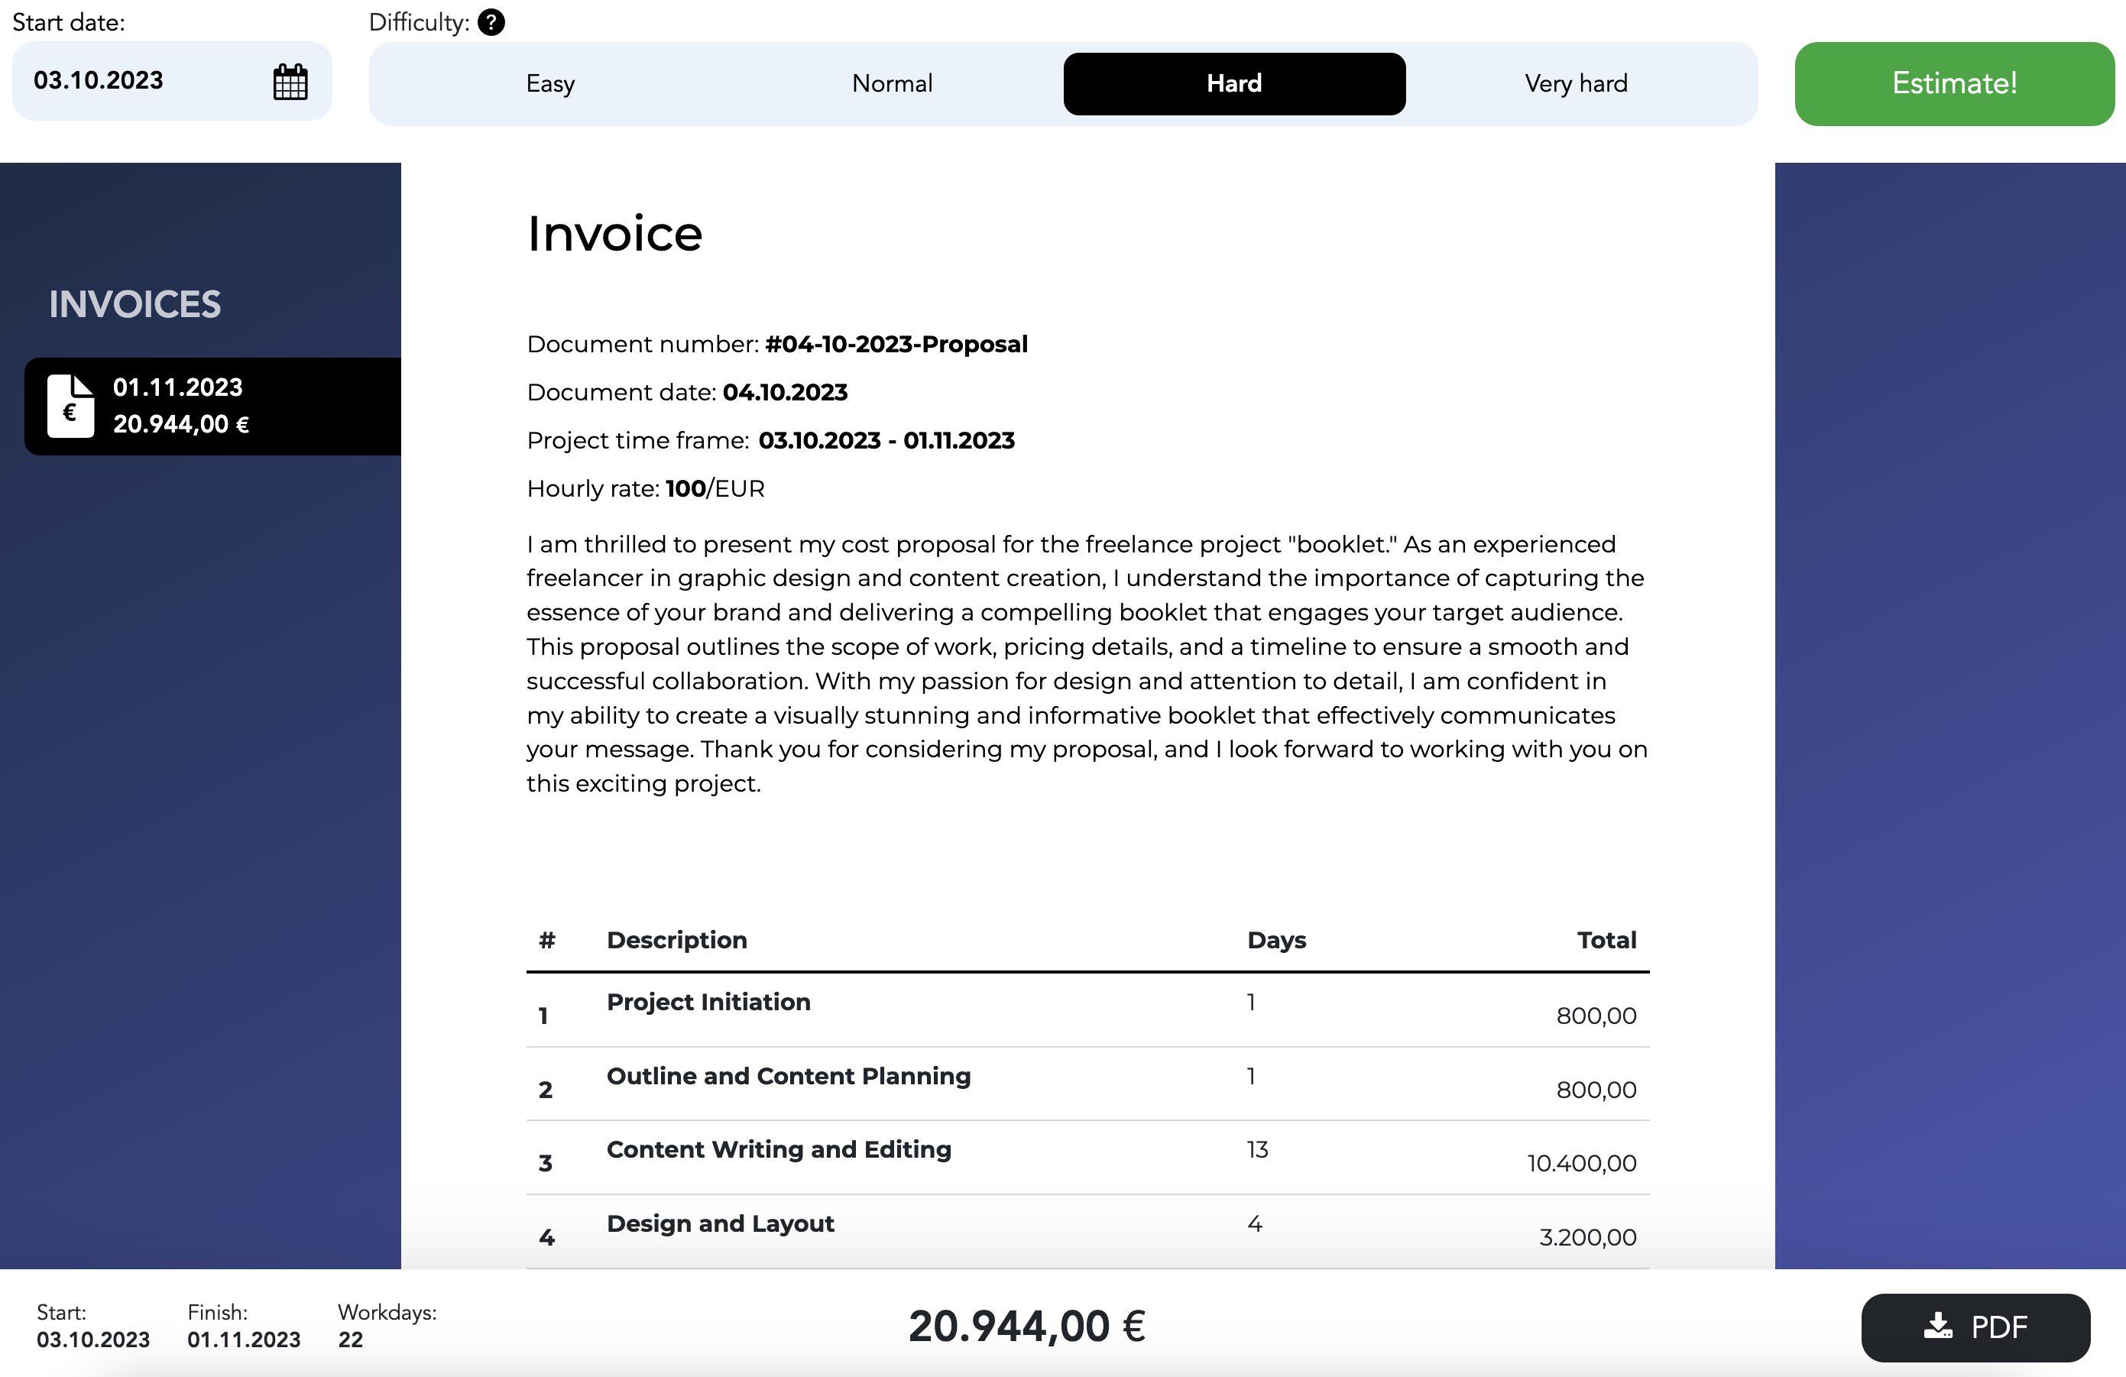Click the Hourly rate 100 value

[685, 489]
